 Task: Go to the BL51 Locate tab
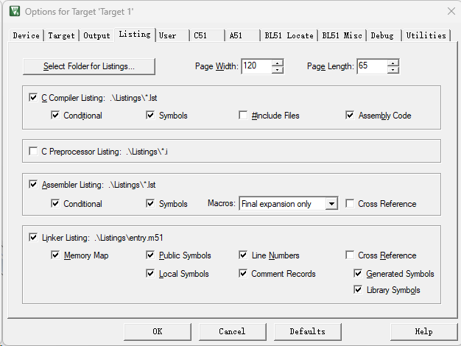click(289, 35)
